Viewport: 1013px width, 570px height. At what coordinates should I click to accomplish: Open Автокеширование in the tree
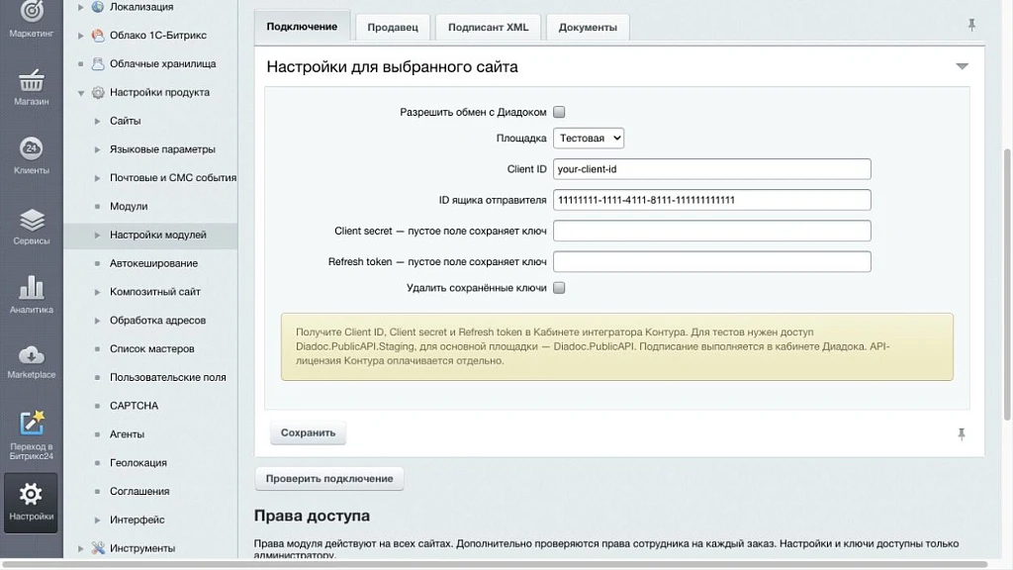[153, 263]
